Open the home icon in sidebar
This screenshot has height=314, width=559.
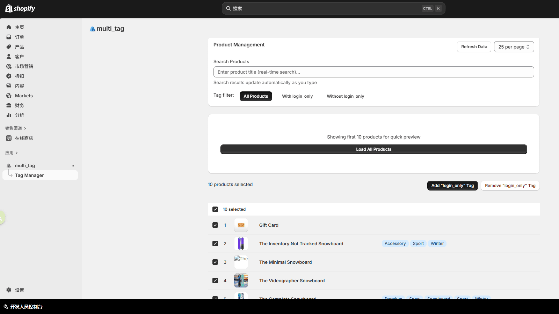[x=9, y=27]
